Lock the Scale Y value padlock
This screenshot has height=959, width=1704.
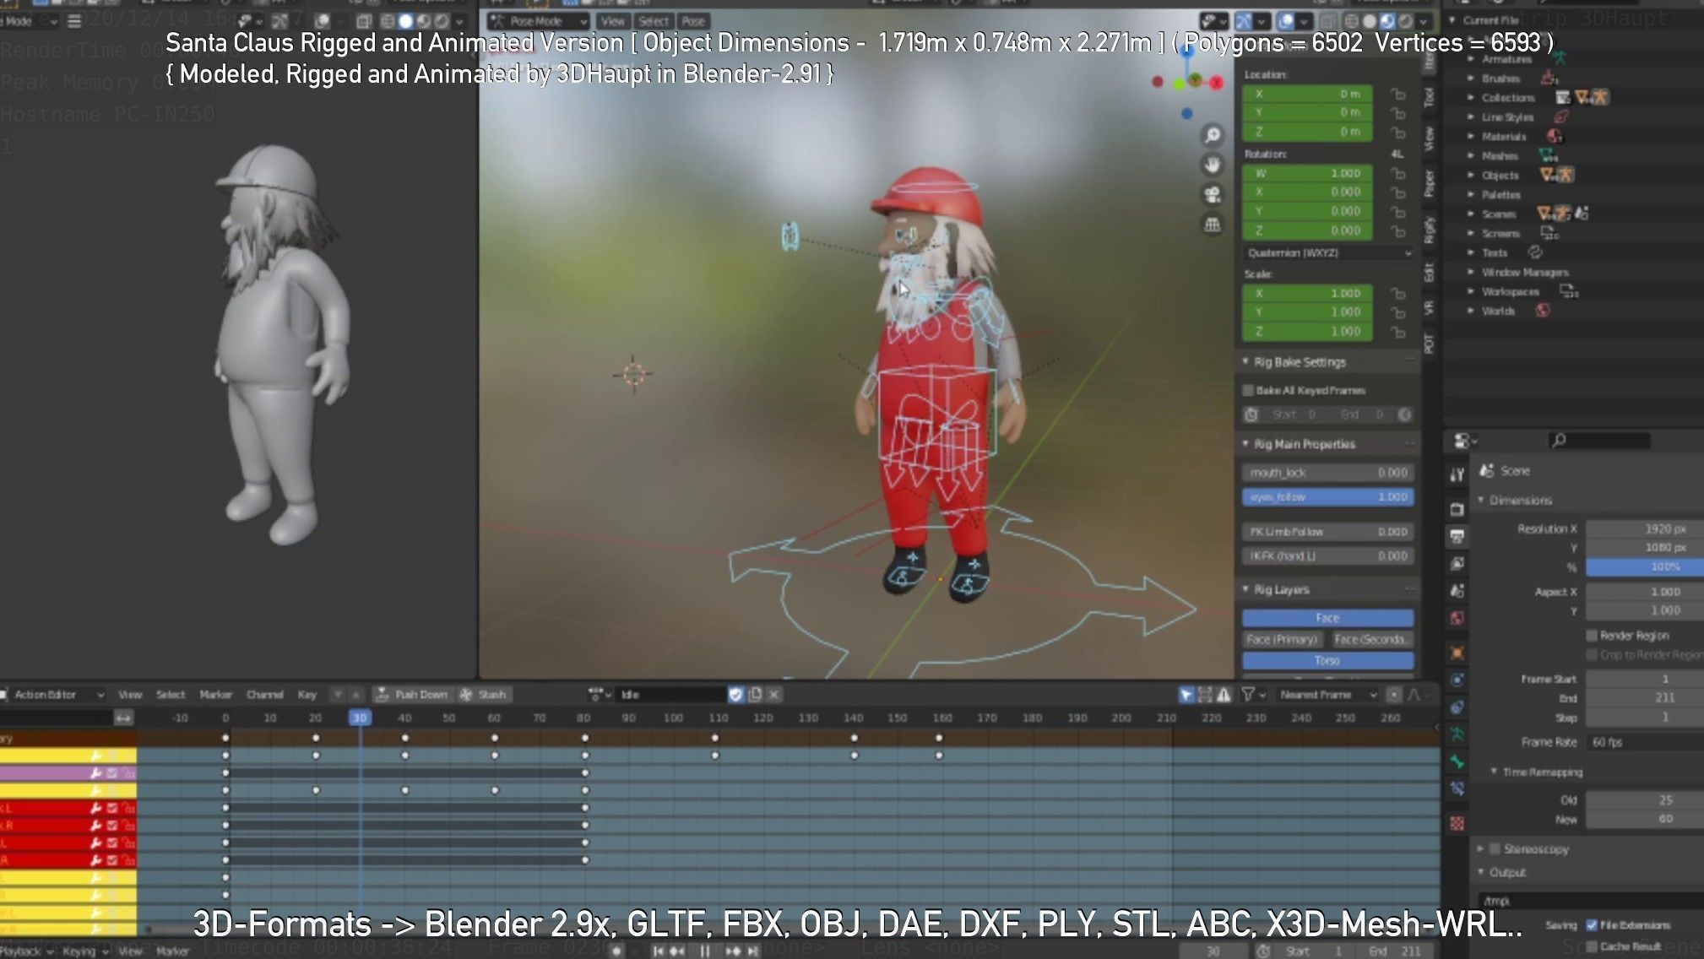click(1398, 312)
